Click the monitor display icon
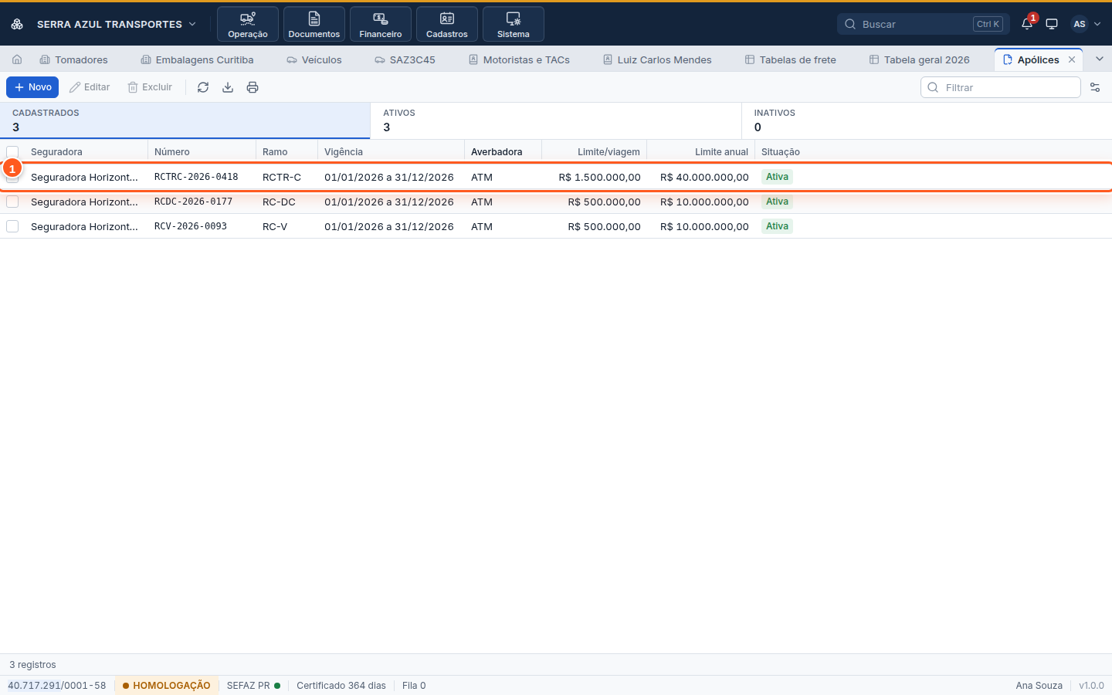 [1052, 24]
